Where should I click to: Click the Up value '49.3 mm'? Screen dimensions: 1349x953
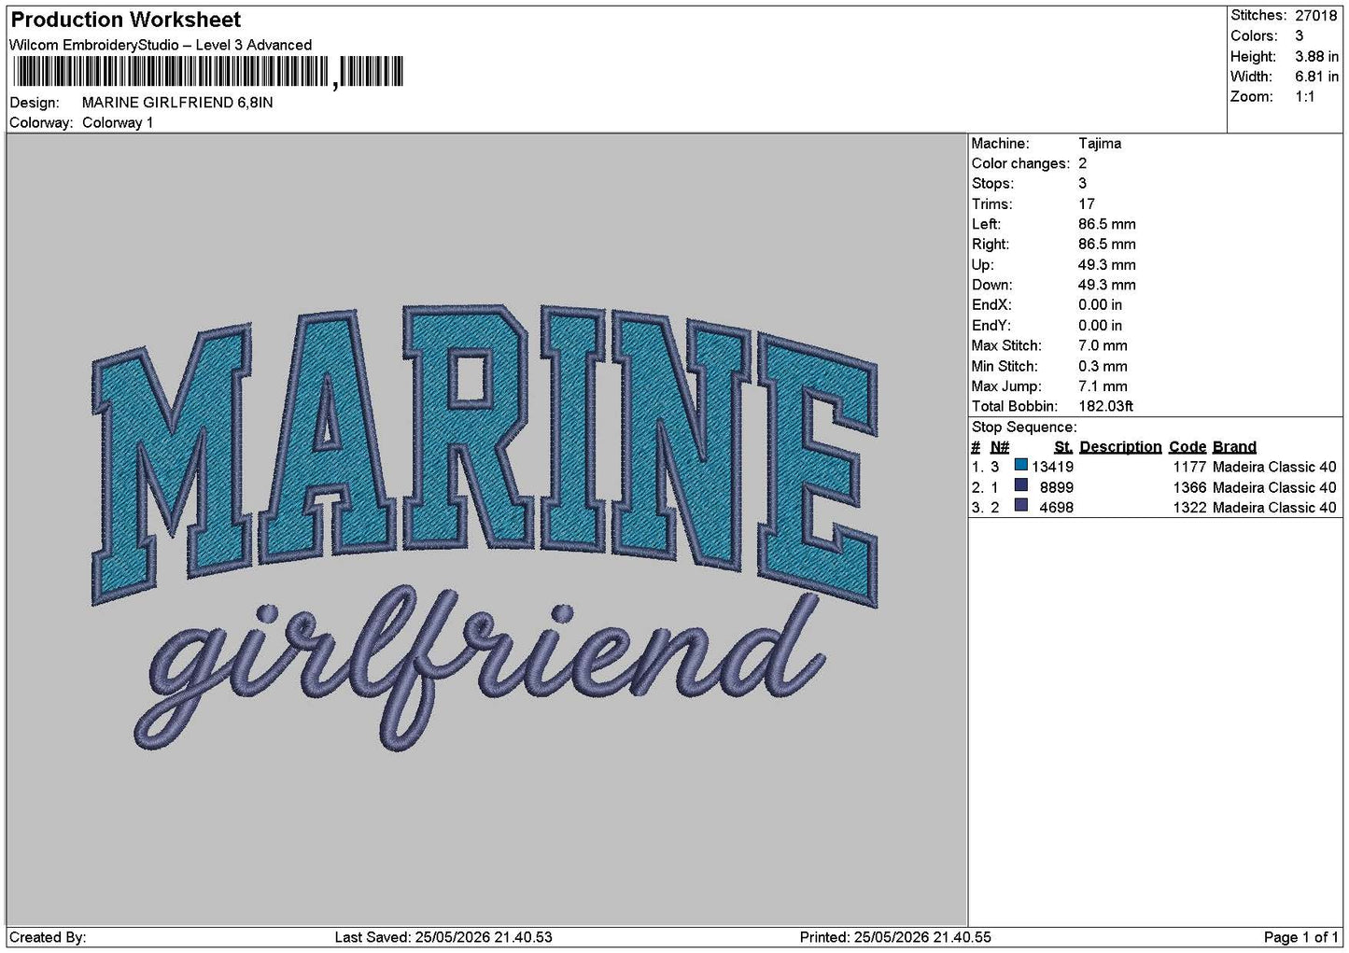coord(1107,265)
